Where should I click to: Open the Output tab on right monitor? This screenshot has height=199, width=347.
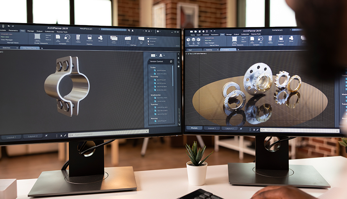click(x=236, y=34)
